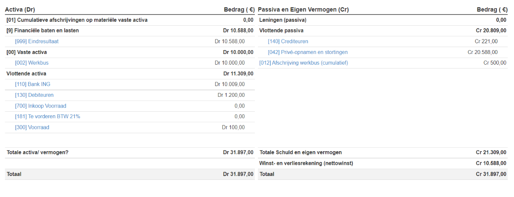Image resolution: width=514 pixels, height=197 pixels.
Task: Open [110] Bank ING ledger link
Action: click(33, 84)
